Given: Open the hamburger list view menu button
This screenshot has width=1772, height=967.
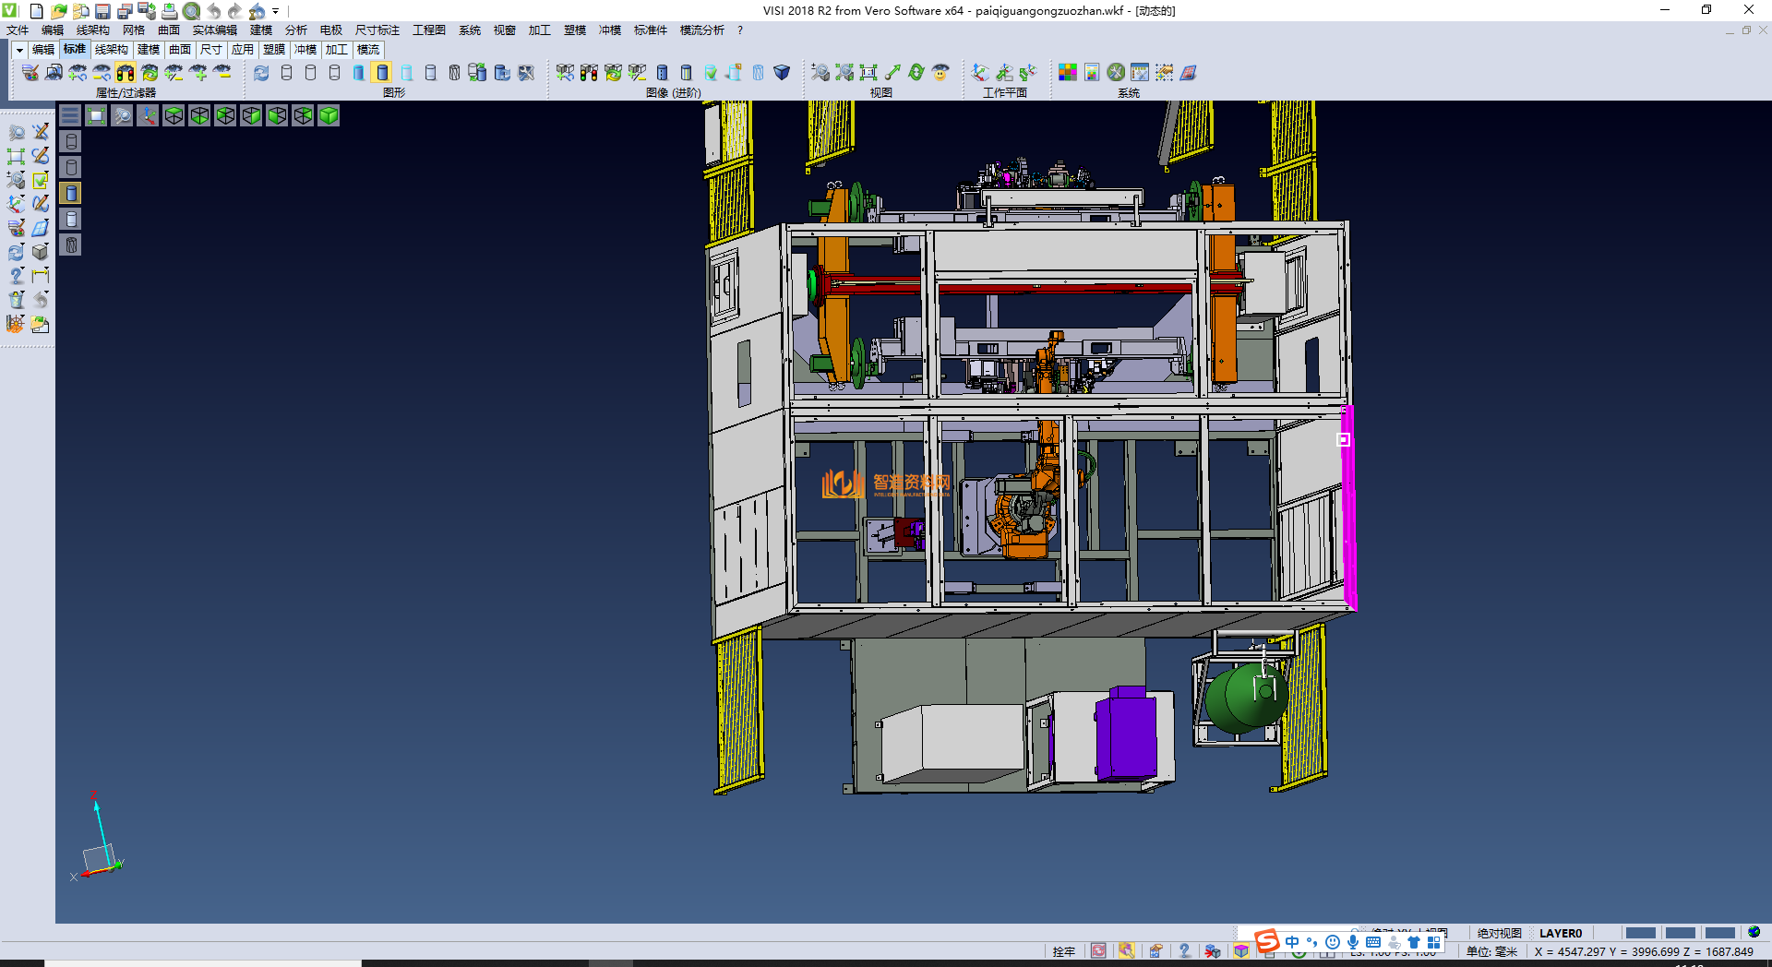Looking at the screenshot, I should click(x=70, y=115).
